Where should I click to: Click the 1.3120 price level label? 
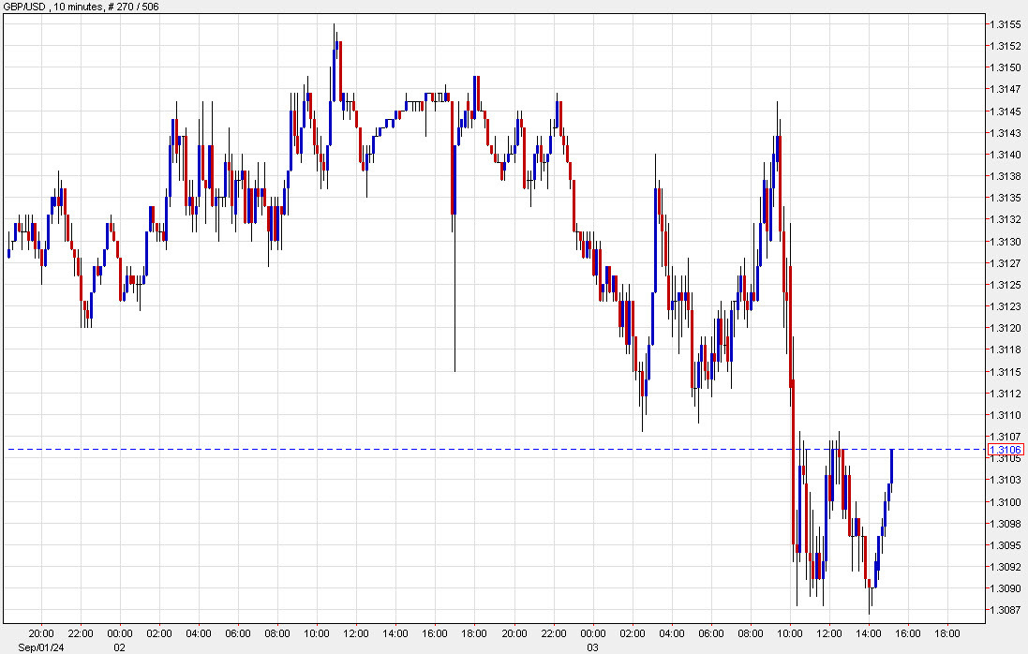(1006, 328)
